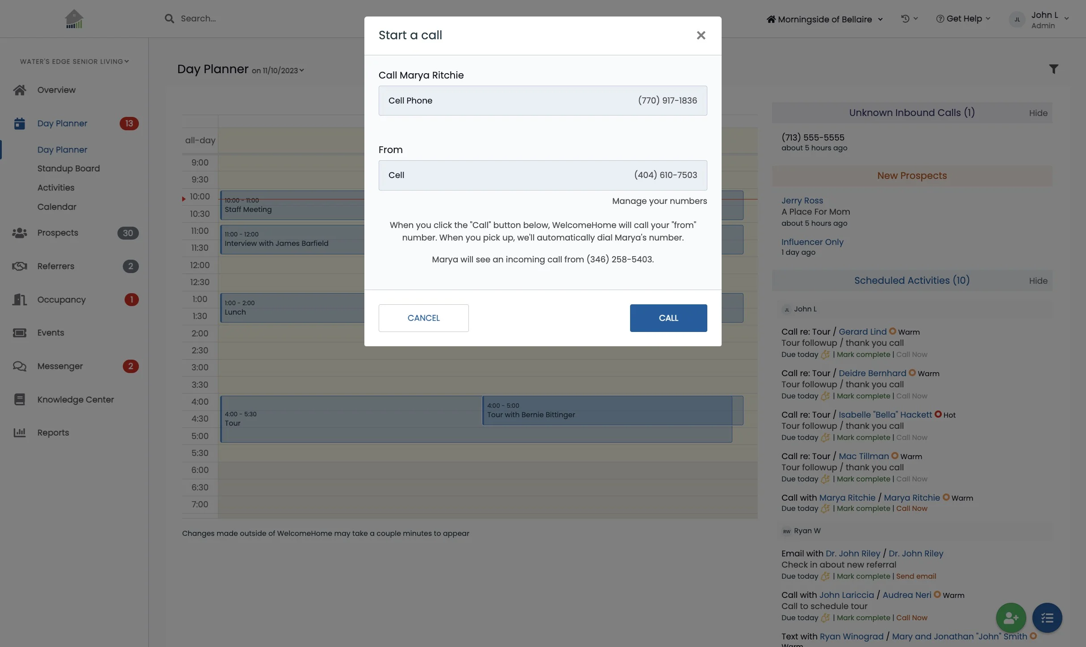Go to Knowledge Center menu item
The image size is (1086, 647).
[75, 400]
